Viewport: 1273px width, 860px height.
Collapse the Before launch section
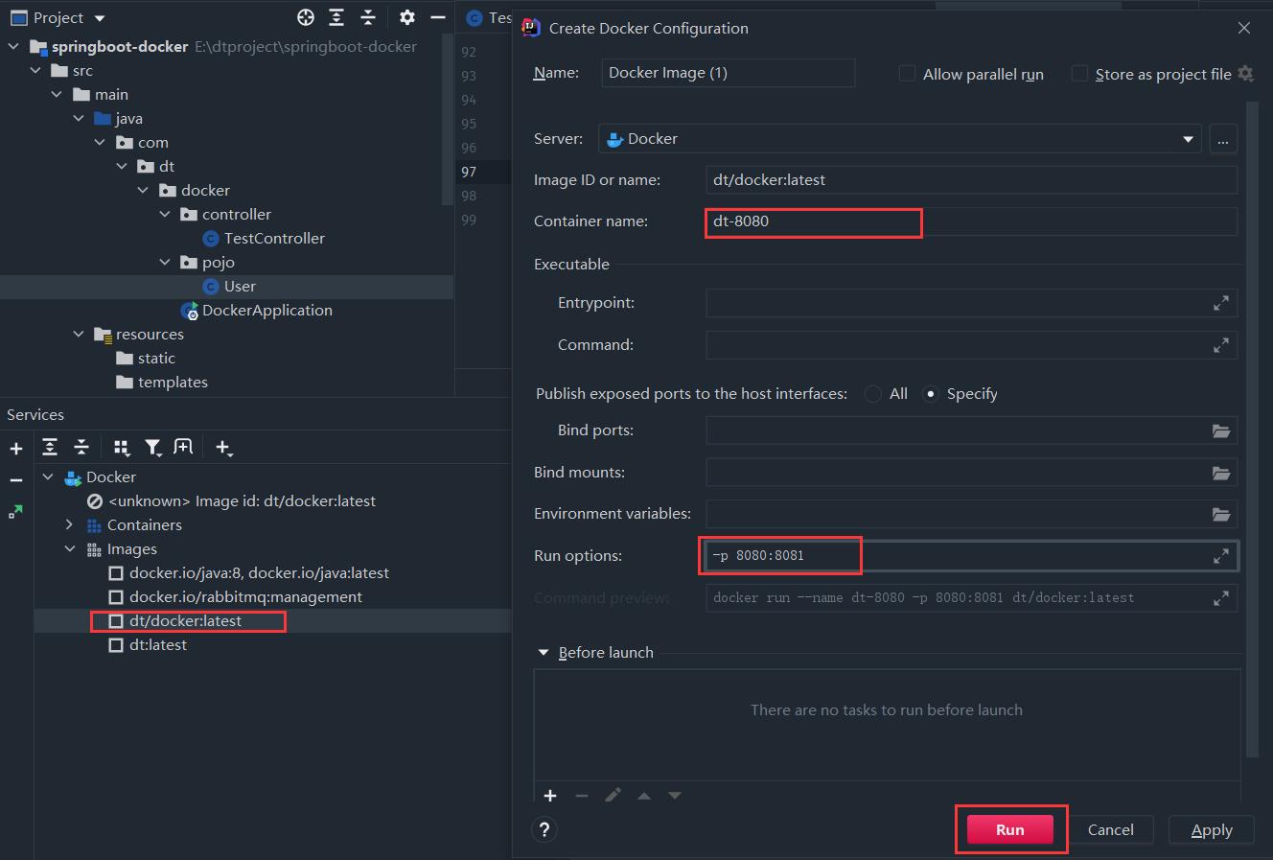[544, 653]
